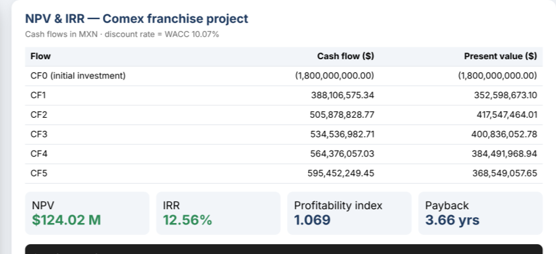Screen dimensions: 556x254
Task: Click the profitability index value 1.069
Action: 312,220
